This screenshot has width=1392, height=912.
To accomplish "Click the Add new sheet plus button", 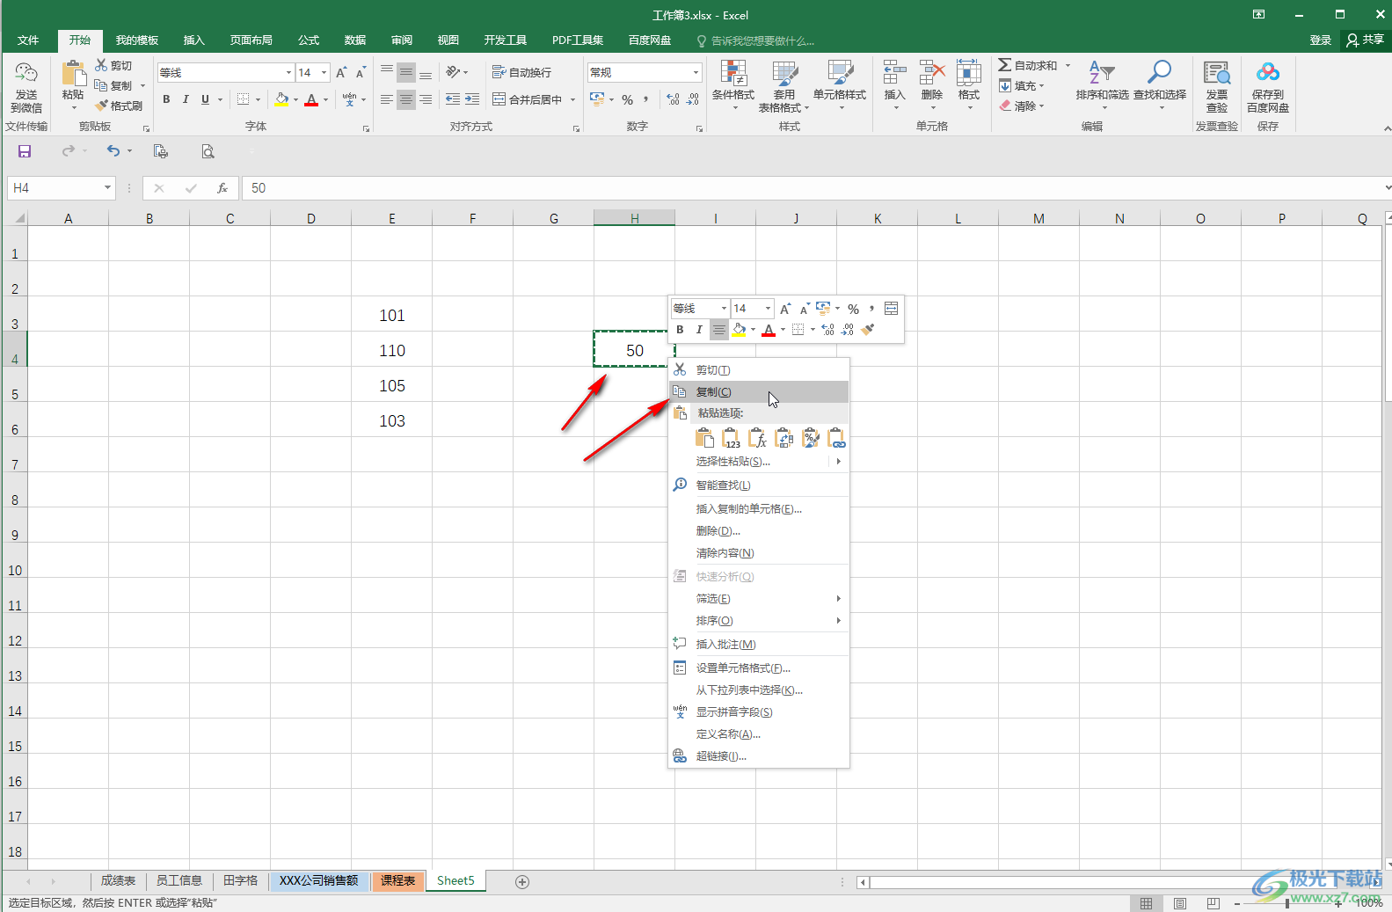I will [522, 881].
